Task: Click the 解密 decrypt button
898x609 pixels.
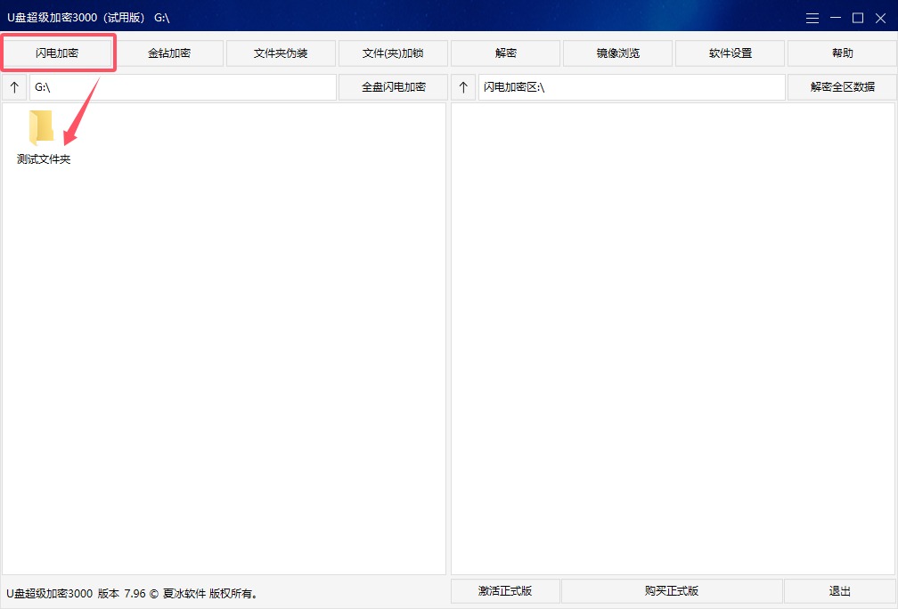Action: click(505, 53)
